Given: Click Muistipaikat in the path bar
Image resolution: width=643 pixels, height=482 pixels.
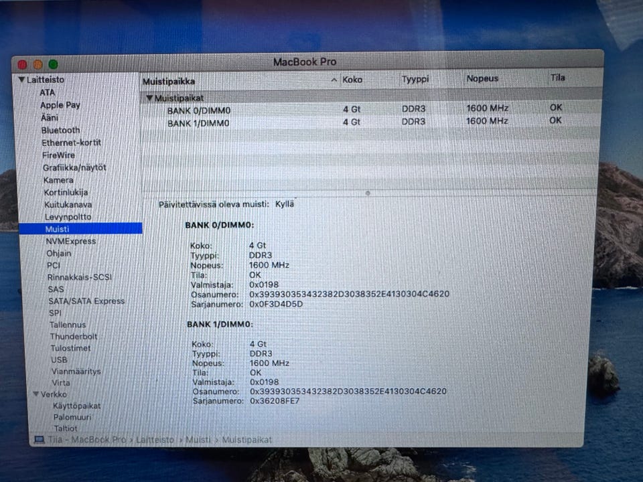Looking at the screenshot, I should tap(246, 439).
